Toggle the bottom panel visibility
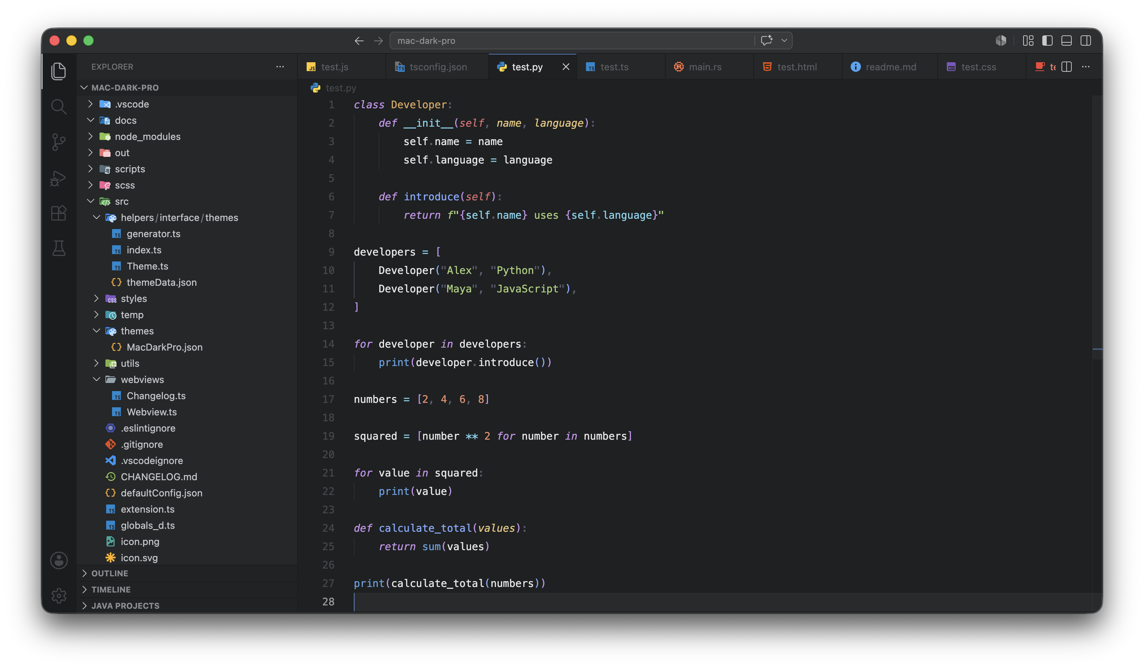1144x668 pixels. (x=1066, y=41)
